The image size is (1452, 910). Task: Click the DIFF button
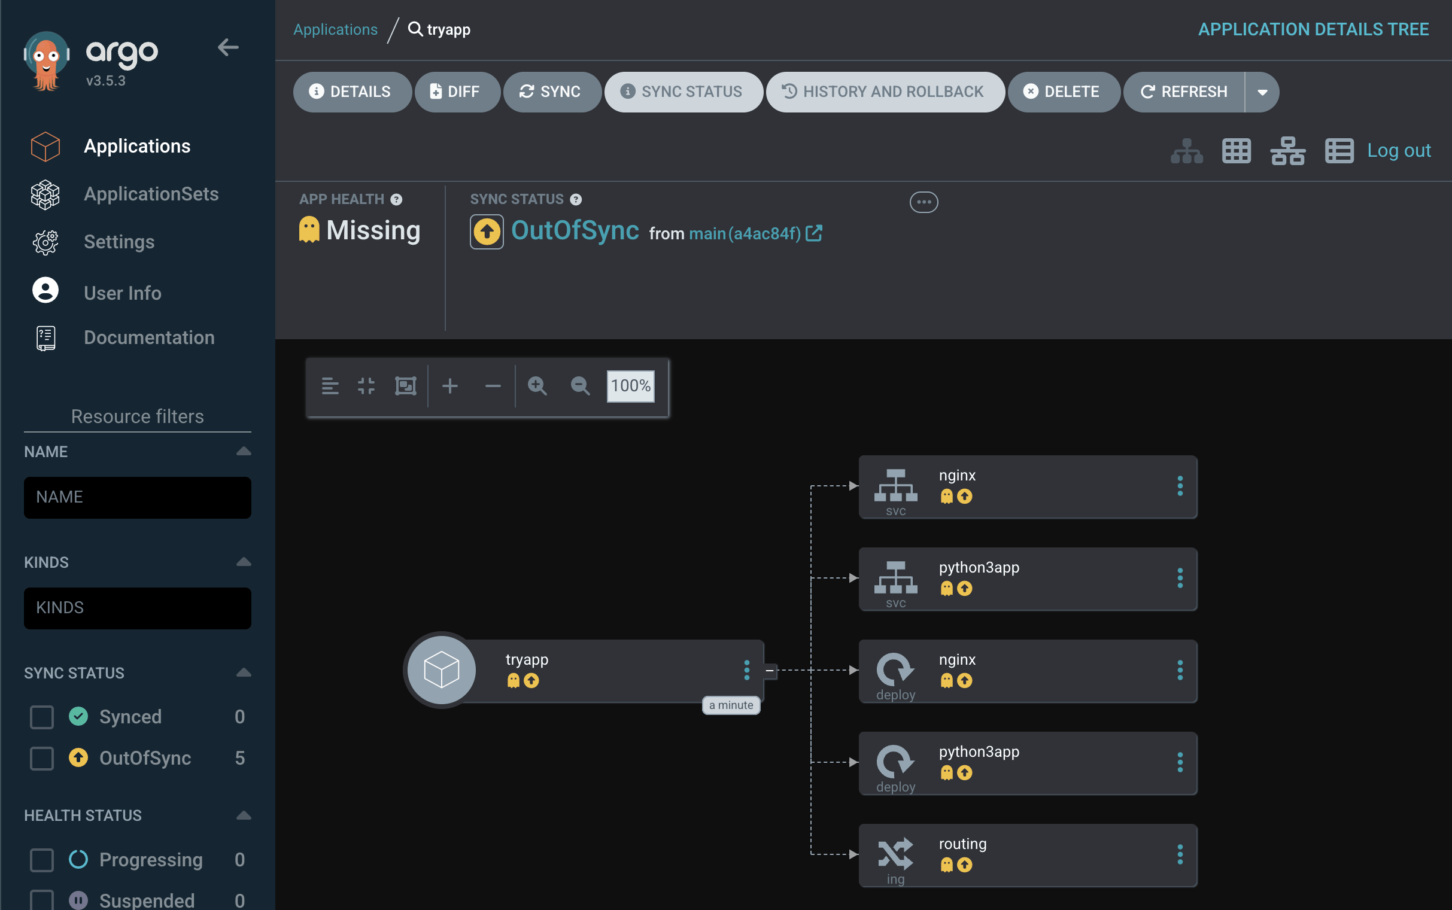pyautogui.click(x=457, y=92)
